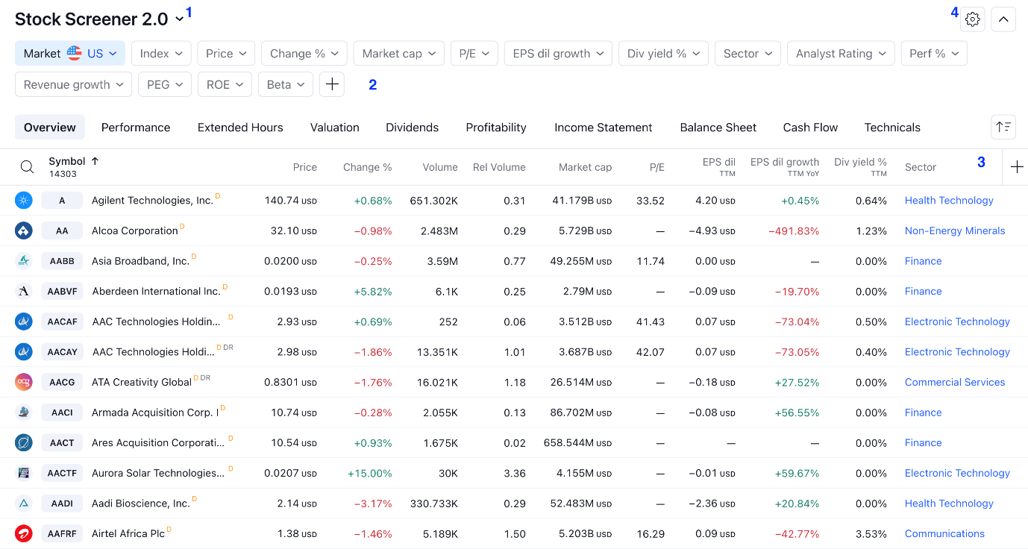Switch to the Dividends tab
This screenshot has height=549, width=1028.
click(x=413, y=127)
